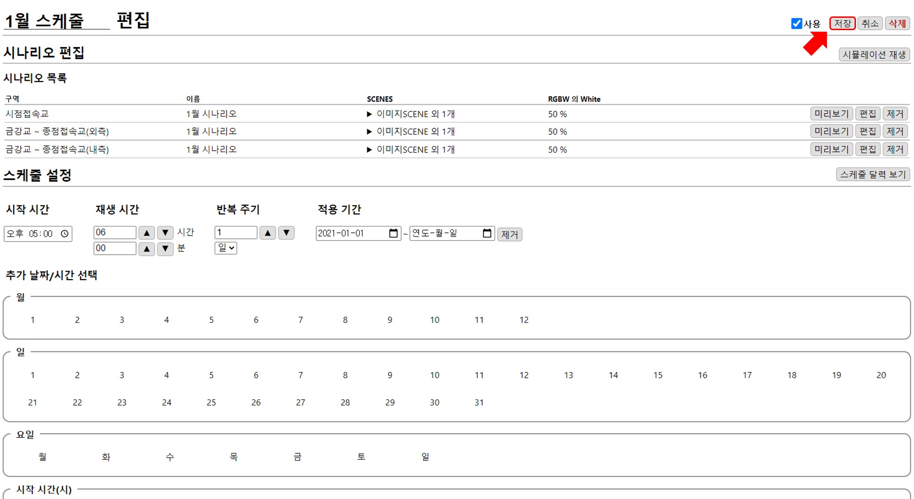Click 제거 next to 적용 기간 dates
Screen dimensions: 914x499
(x=510, y=235)
